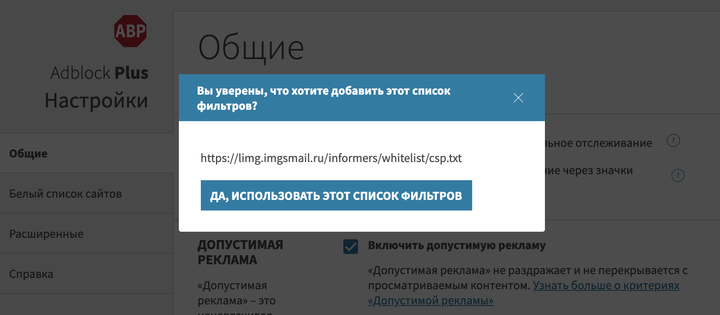This screenshot has height=315, width=720.
Task: Open Узнать больше о критериях link
Action: point(606,285)
